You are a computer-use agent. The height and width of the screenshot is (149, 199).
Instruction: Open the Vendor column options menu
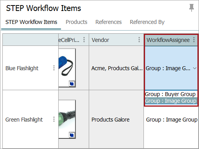pos(139,40)
